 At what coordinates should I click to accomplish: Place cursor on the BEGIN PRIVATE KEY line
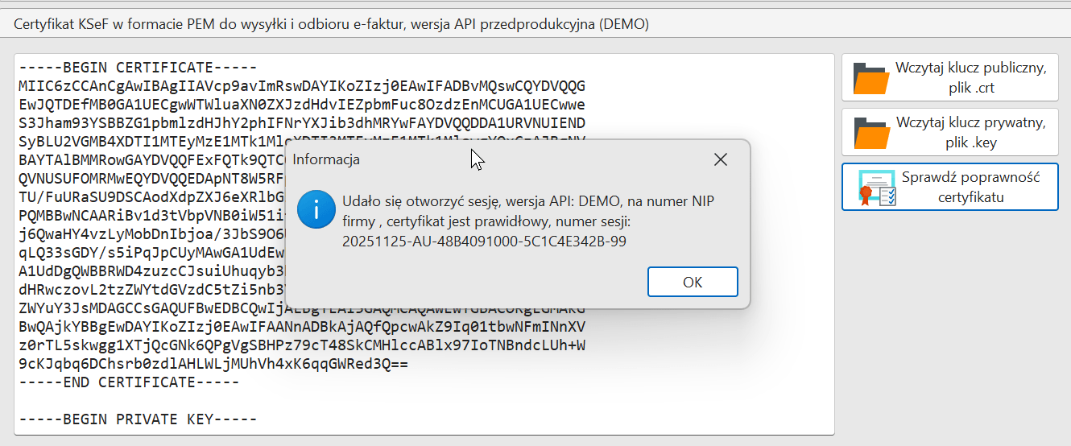[x=138, y=419]
